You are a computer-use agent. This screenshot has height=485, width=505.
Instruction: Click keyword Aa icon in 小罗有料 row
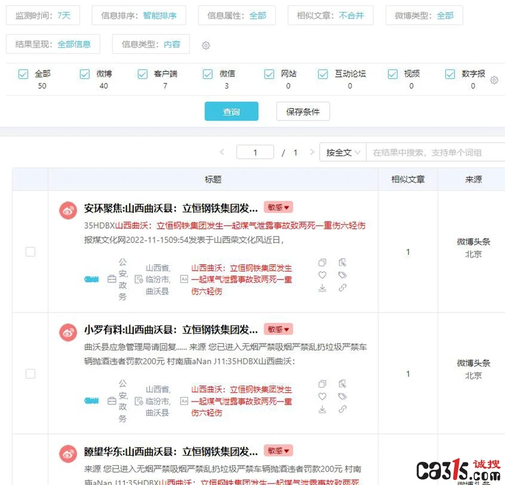[184, 401]
